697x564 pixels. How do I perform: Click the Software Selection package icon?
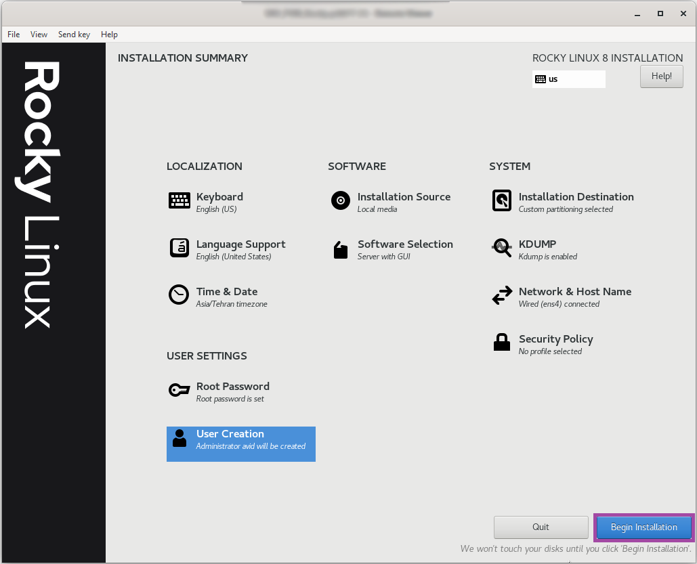coord(341,250)
